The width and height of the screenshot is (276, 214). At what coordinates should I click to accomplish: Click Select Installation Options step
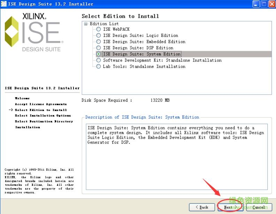click(43, 116)
